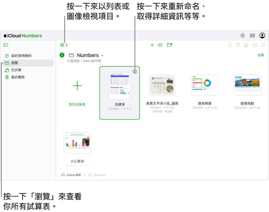Select the 成績簿 spreadsheet thumbnail
This screenshot has height=212, width=269.
pyautogui.click(x=120, y=86)
